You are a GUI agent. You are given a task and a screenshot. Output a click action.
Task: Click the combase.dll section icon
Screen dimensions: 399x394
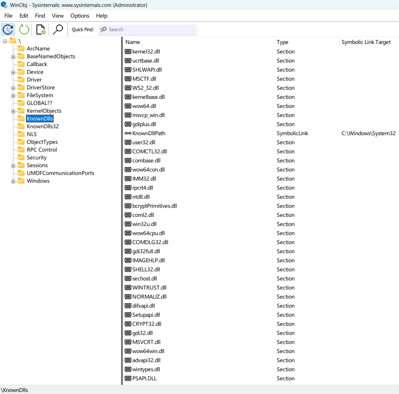coord(128,161)
